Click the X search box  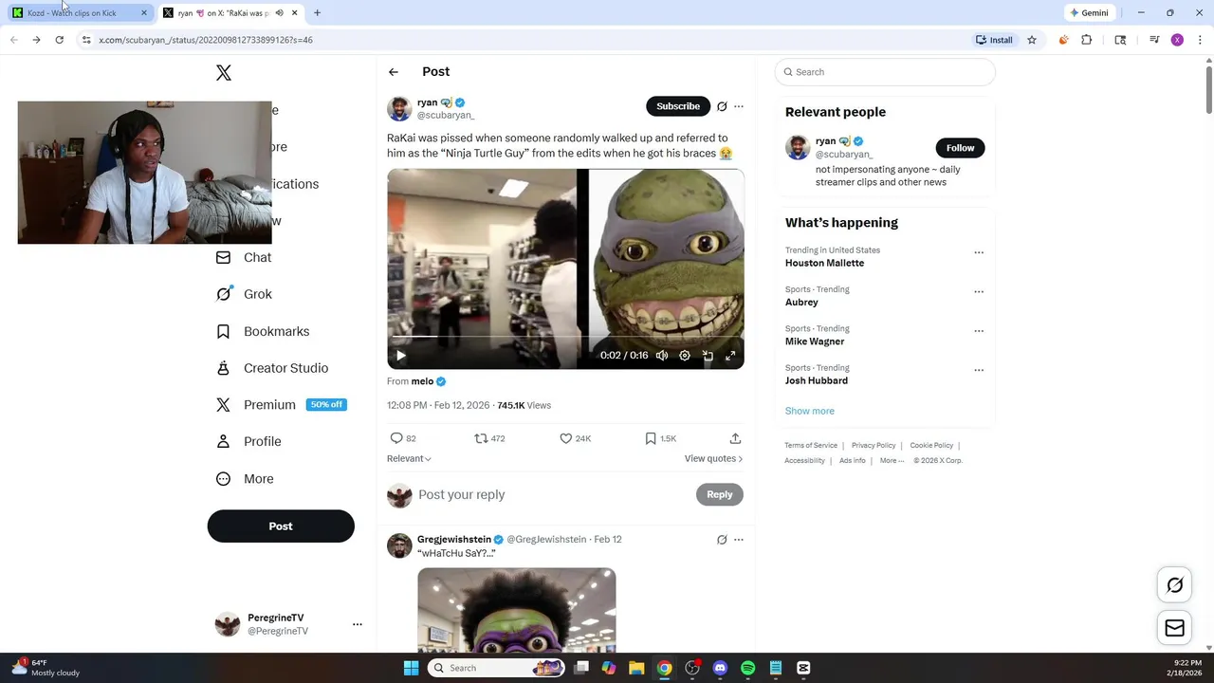click(x=885, y=72)
